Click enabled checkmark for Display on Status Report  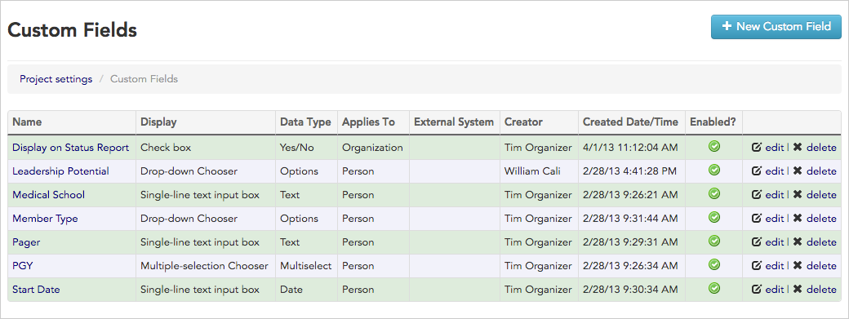pos(714,147)
